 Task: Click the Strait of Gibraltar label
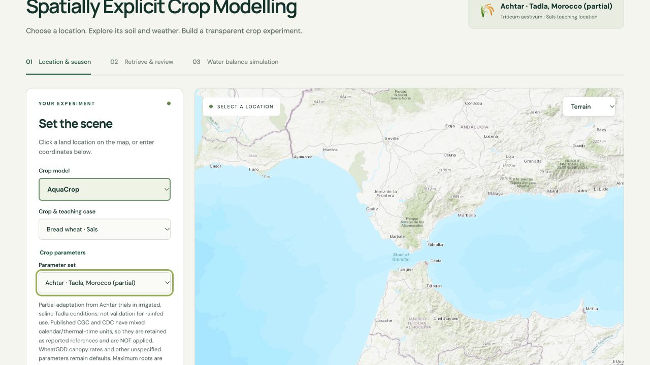click(x=401, y=257)
